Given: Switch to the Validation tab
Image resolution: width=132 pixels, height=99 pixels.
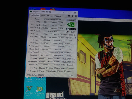Looking at the screenshot, I should [x=58, y=16].
